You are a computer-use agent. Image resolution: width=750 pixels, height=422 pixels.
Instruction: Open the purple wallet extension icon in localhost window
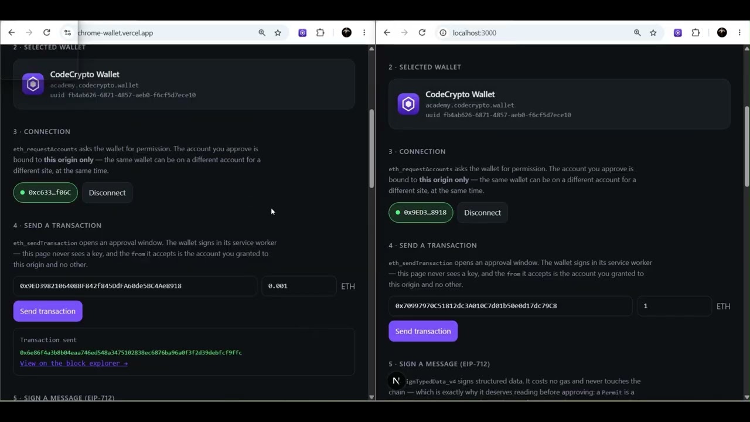[678, 33]
